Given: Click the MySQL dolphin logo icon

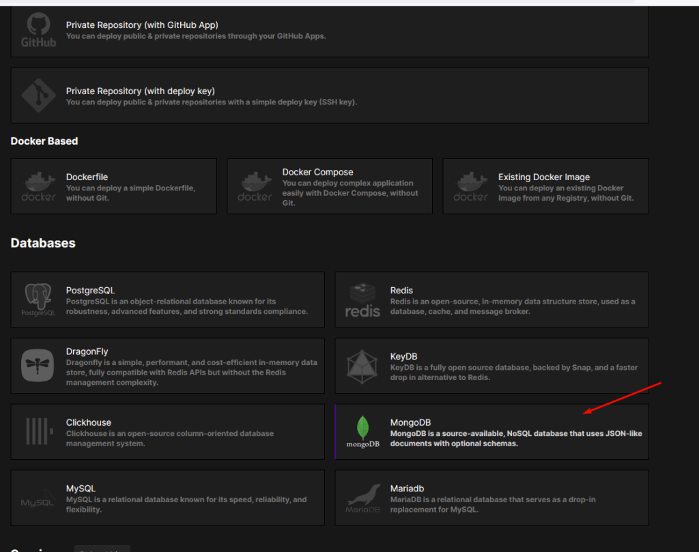Looking at the screenshot, I should 38,497.
